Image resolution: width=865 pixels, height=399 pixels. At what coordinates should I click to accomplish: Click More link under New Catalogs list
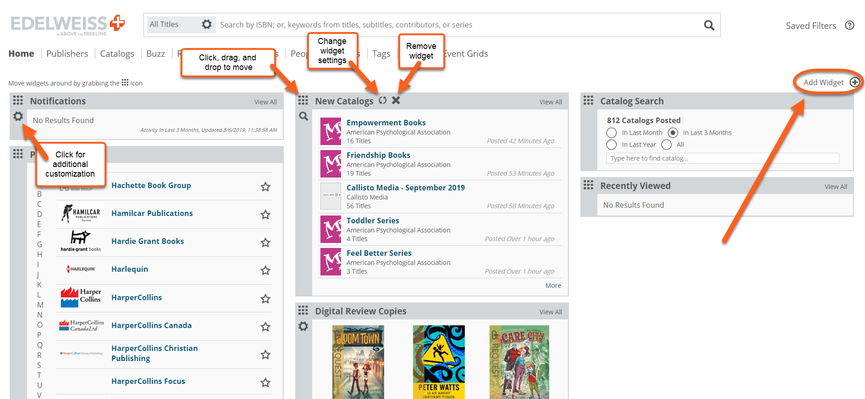553,286
